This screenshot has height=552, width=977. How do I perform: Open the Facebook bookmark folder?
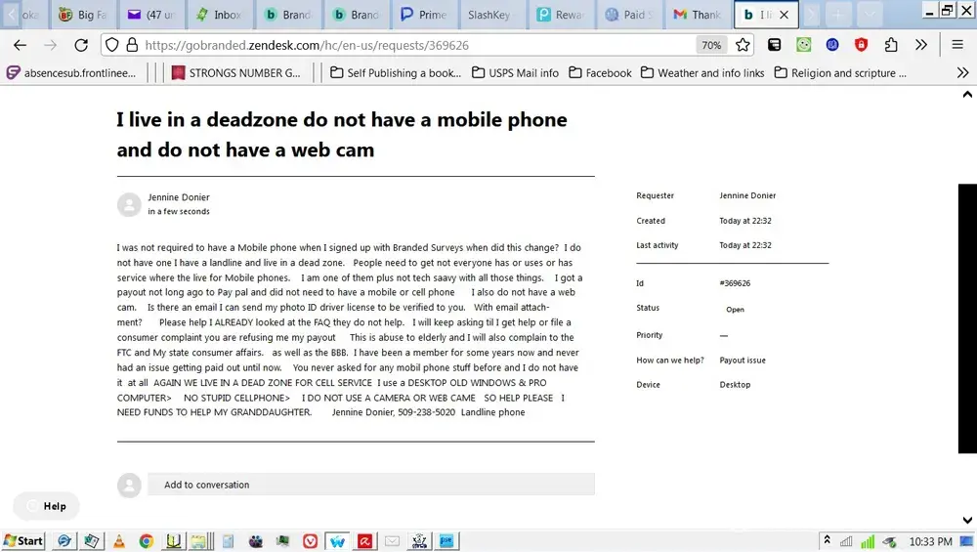(600, 72)
